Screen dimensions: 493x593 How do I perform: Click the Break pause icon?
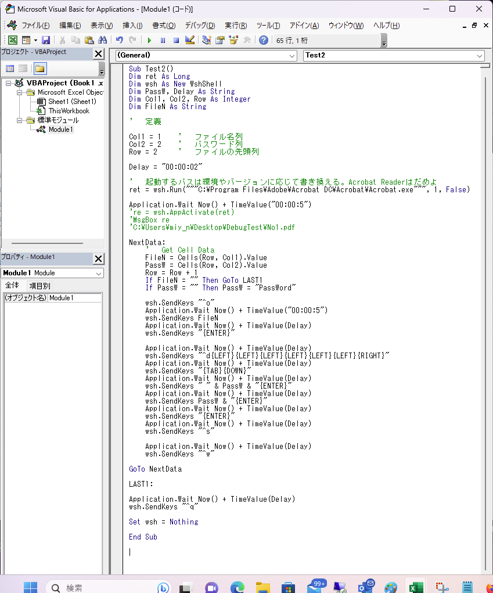[x=163, y=40]
